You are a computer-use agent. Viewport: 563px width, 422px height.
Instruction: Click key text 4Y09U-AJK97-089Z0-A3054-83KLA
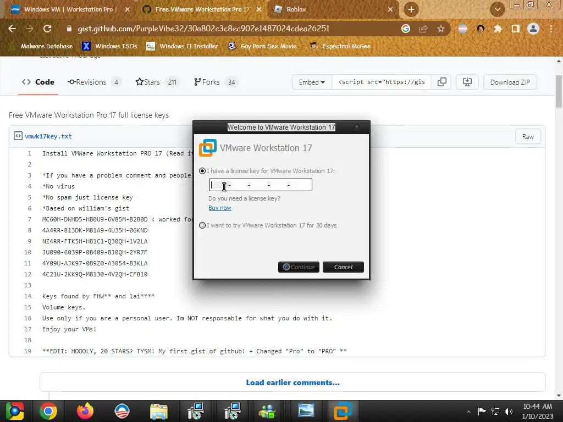click(95, 263)
